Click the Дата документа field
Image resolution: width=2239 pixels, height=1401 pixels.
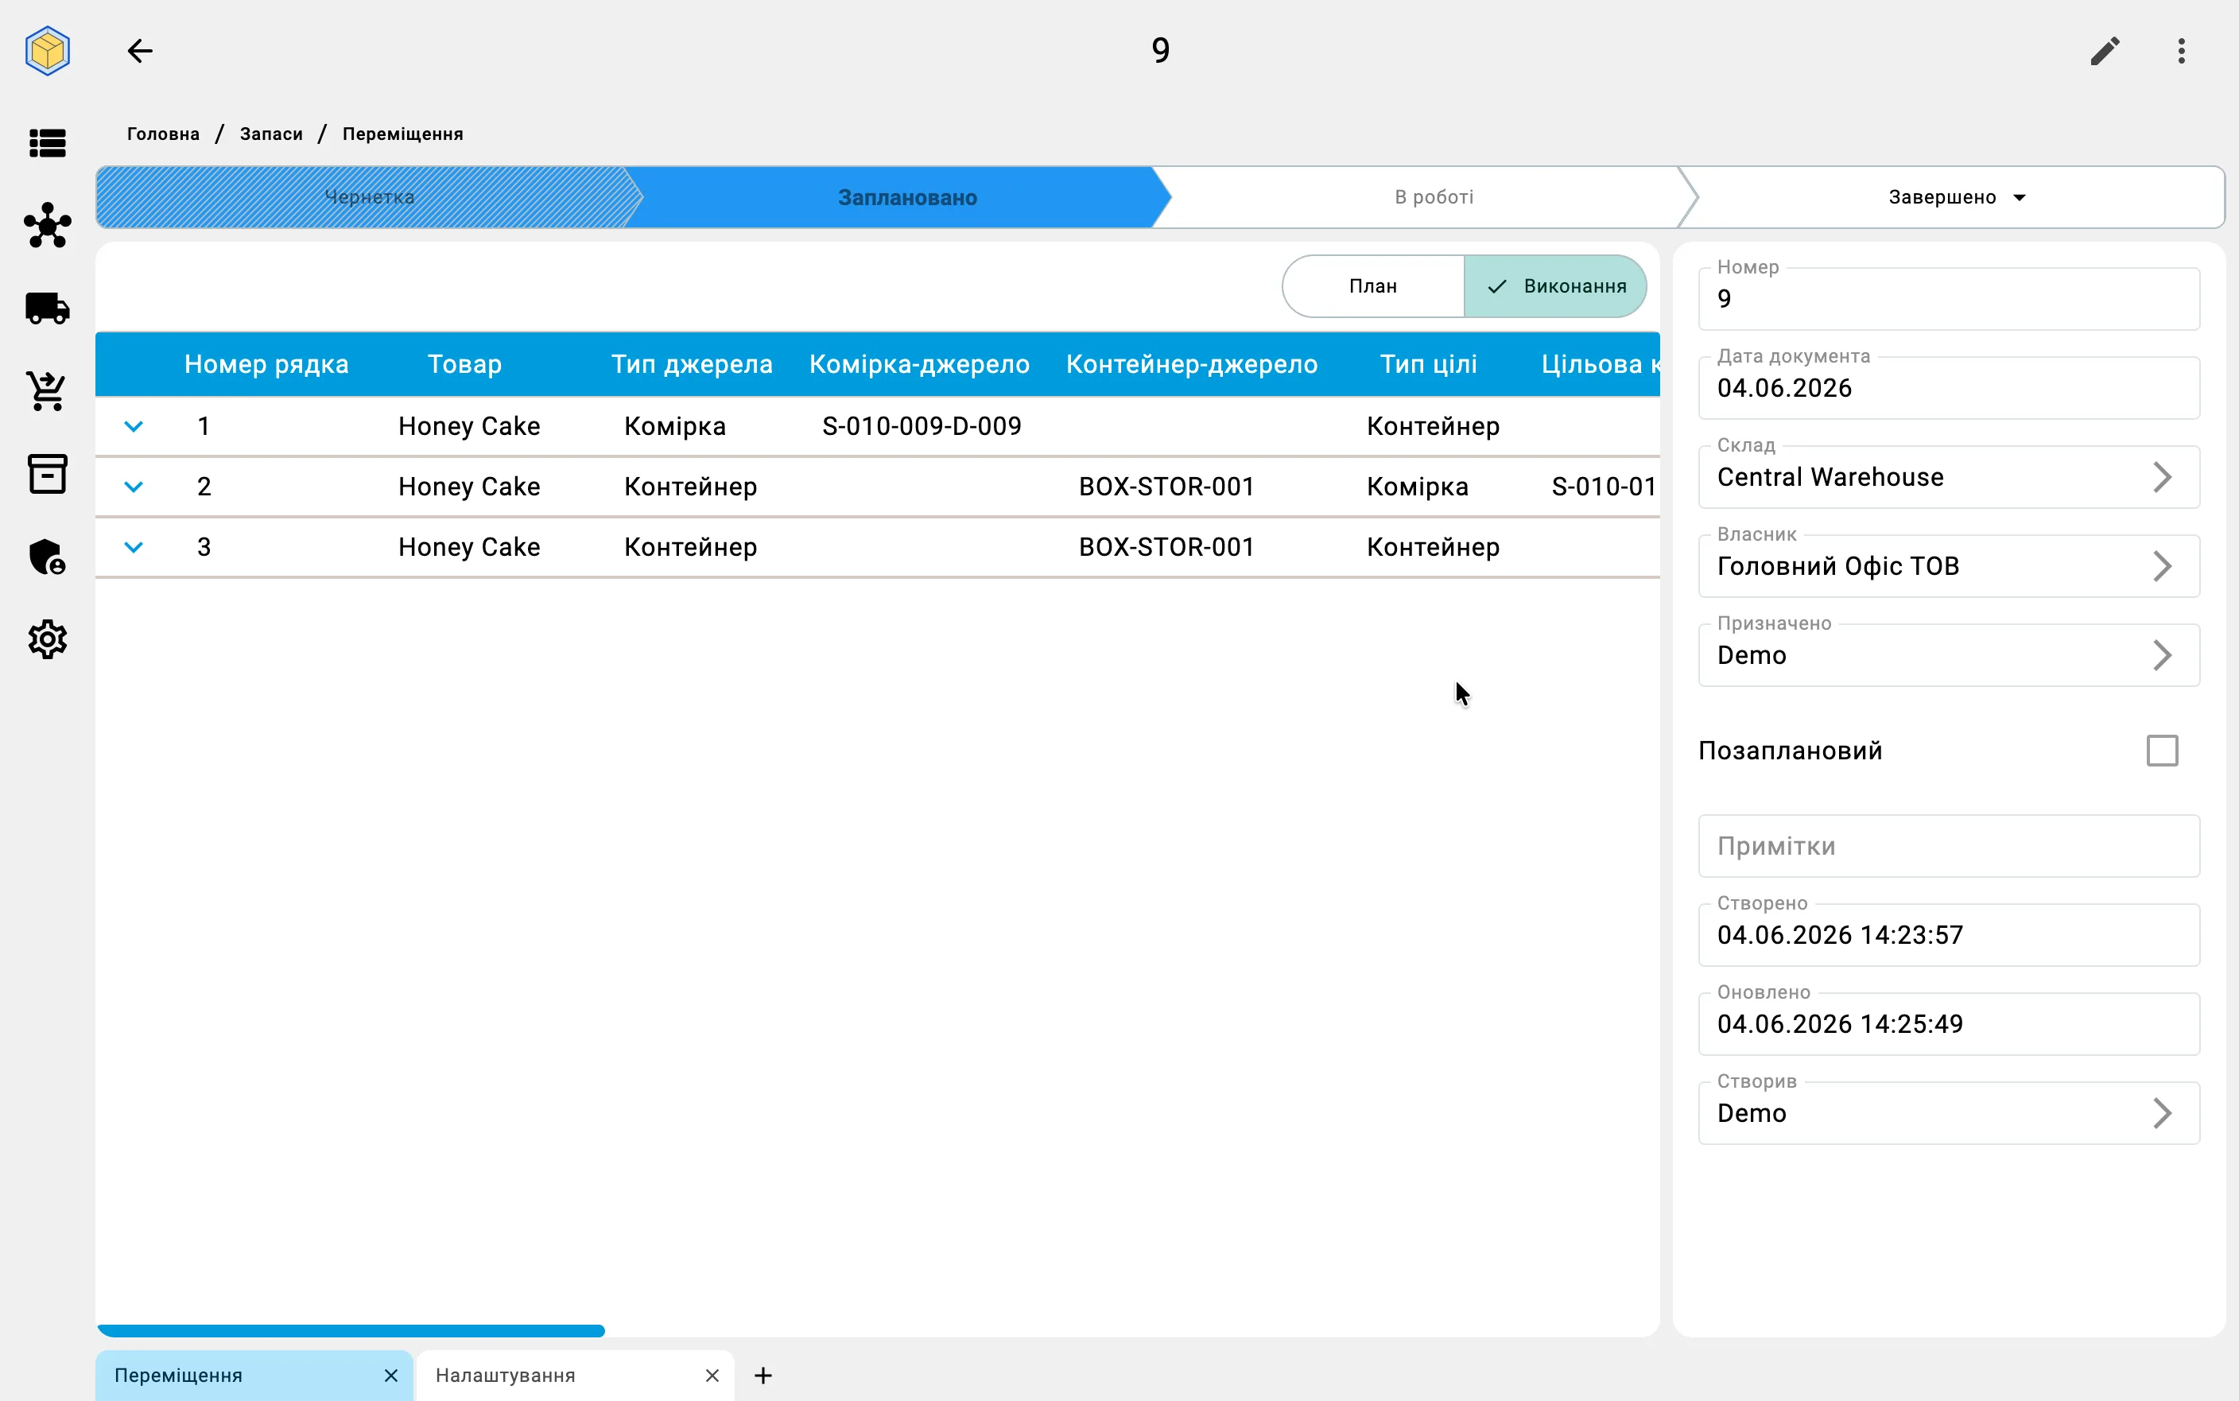1948,387
